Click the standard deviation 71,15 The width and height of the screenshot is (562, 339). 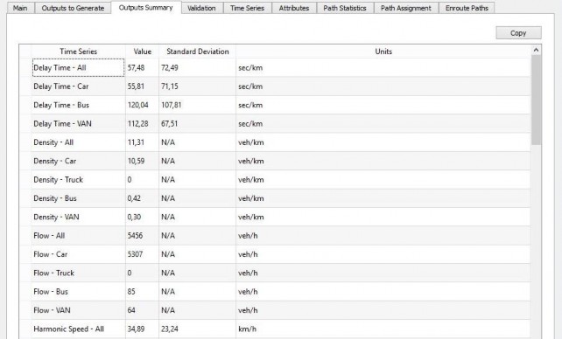(170, 86)
